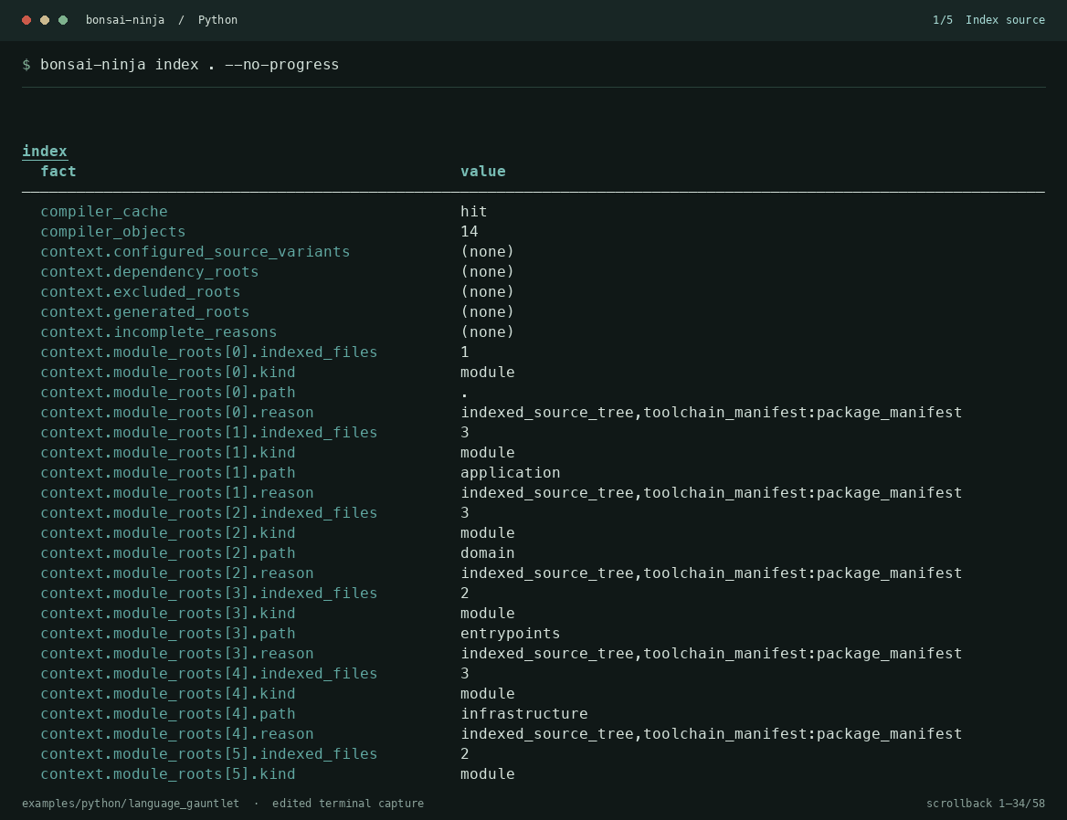This screenshot has height=820, width=1067.
Task: Select context.module_roots[3].reason fact
Action: pos(177,654)
